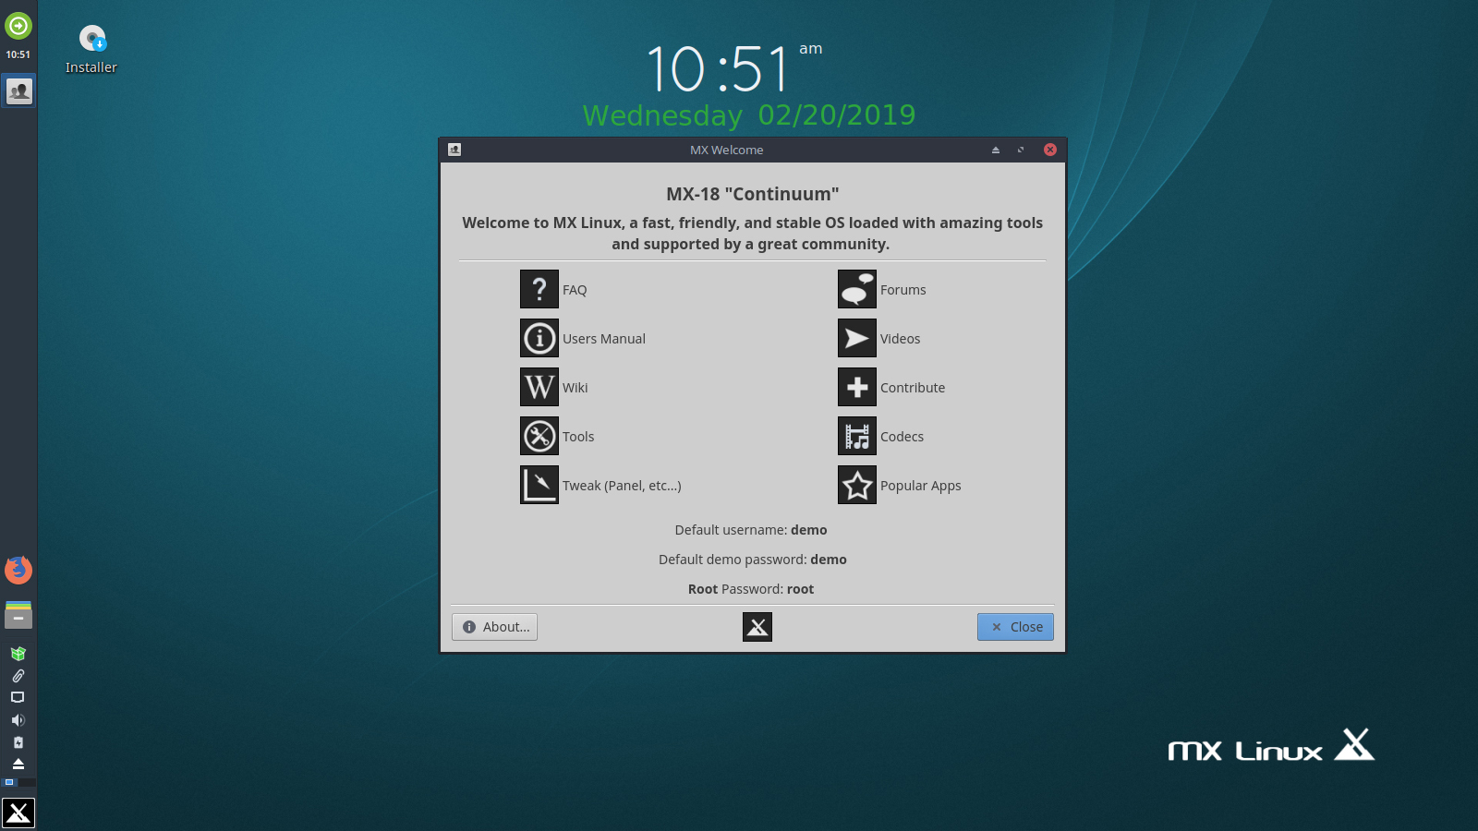Click the panel clock showing 10:51
The height and width of the screenshot is (831, 1478).
pyautogui.click(x=18, y=54)
